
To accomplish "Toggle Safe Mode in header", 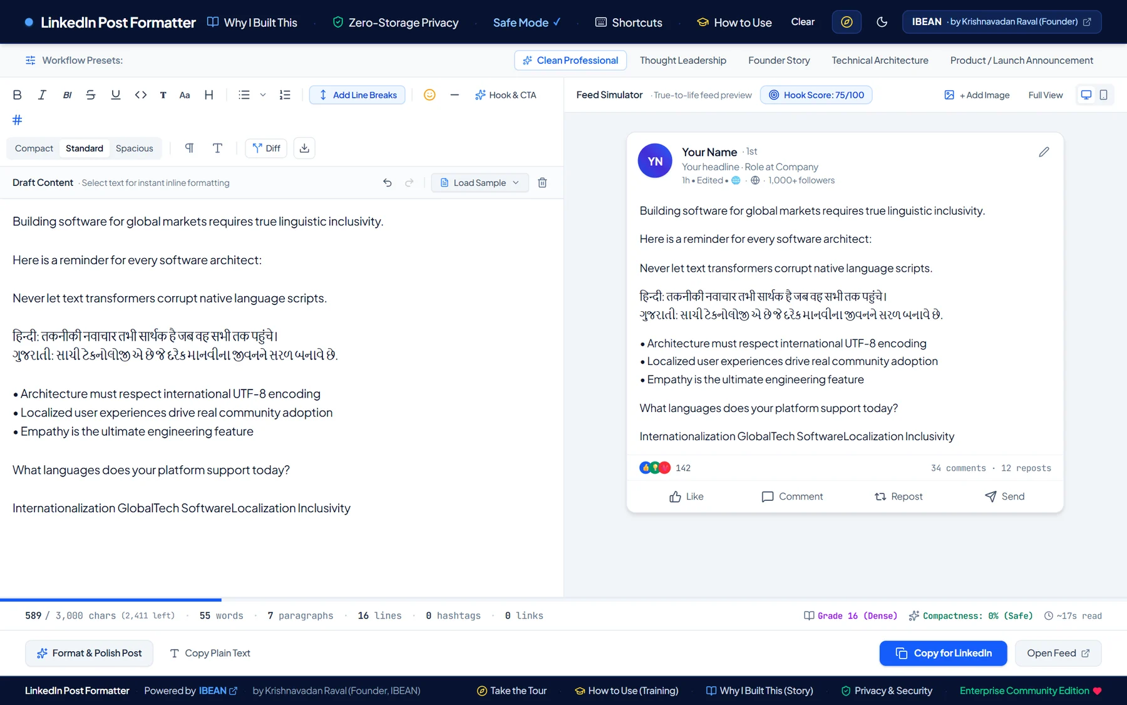I will (527, 23).
